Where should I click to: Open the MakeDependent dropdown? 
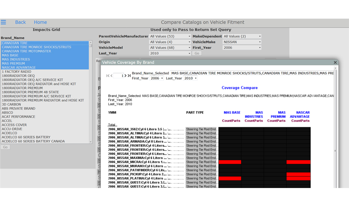(x=242, y=36)
